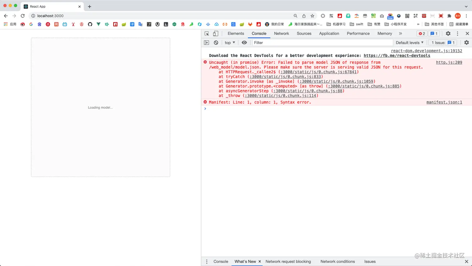Toggle the device toolbar icon
The height and width of the screenshot is (266, 472).
215,33
